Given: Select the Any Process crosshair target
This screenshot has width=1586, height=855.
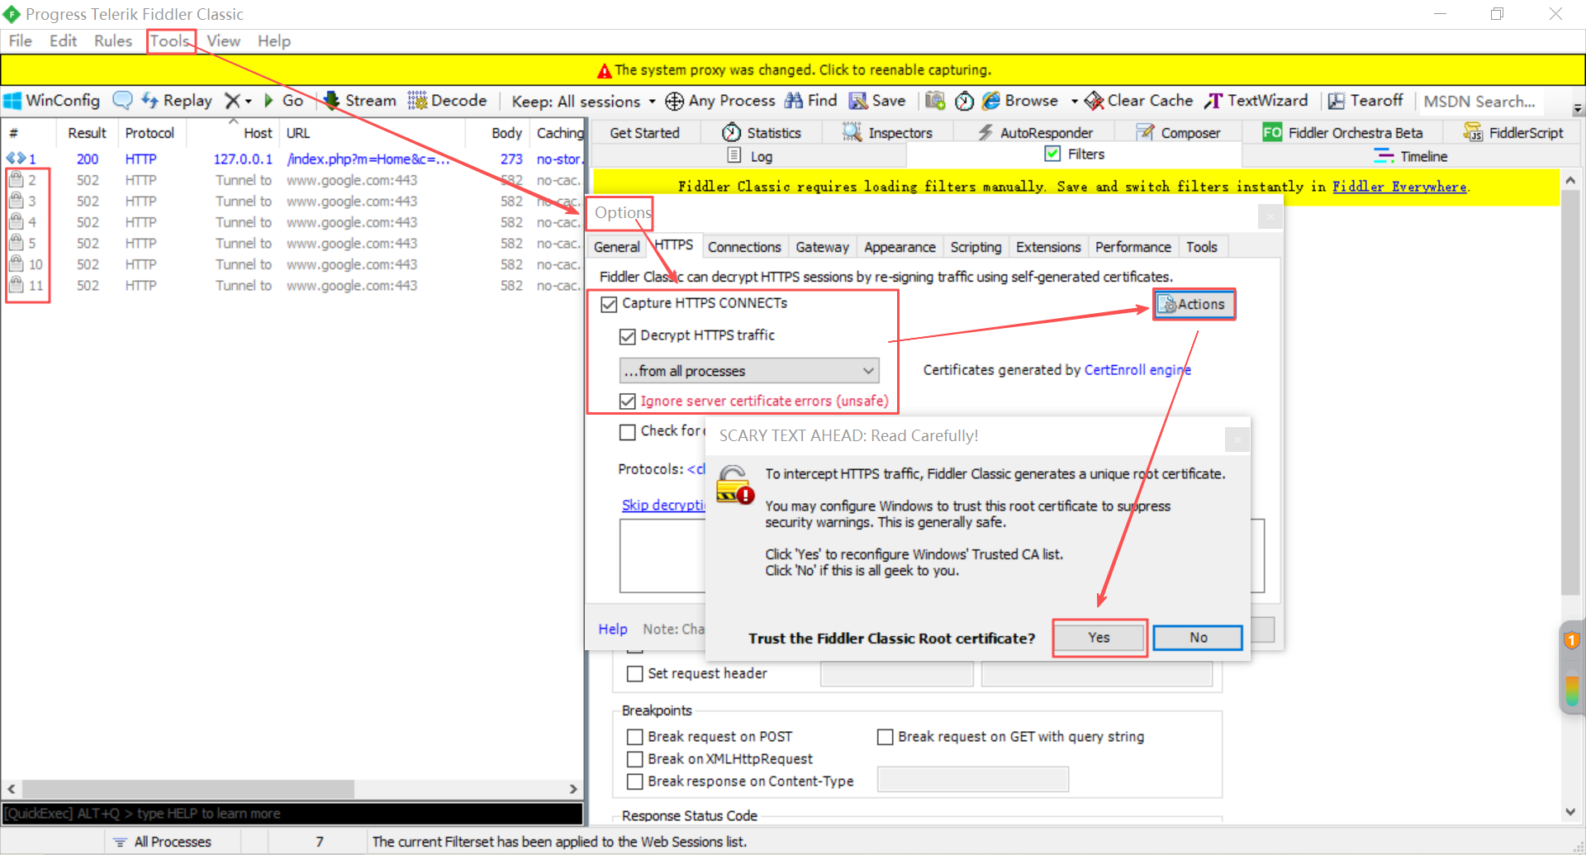Looking at the screenshot, I should pos(720,101).
